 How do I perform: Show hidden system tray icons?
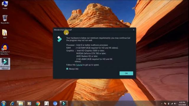point(162,104)
